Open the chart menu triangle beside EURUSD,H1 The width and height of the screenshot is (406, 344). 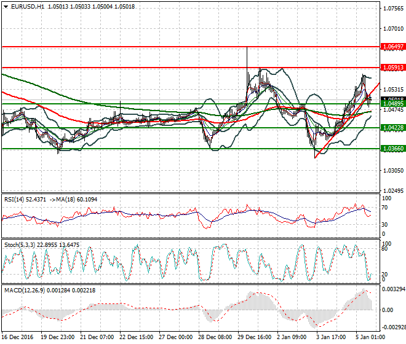pyautogui.click(x=6, y=7)
